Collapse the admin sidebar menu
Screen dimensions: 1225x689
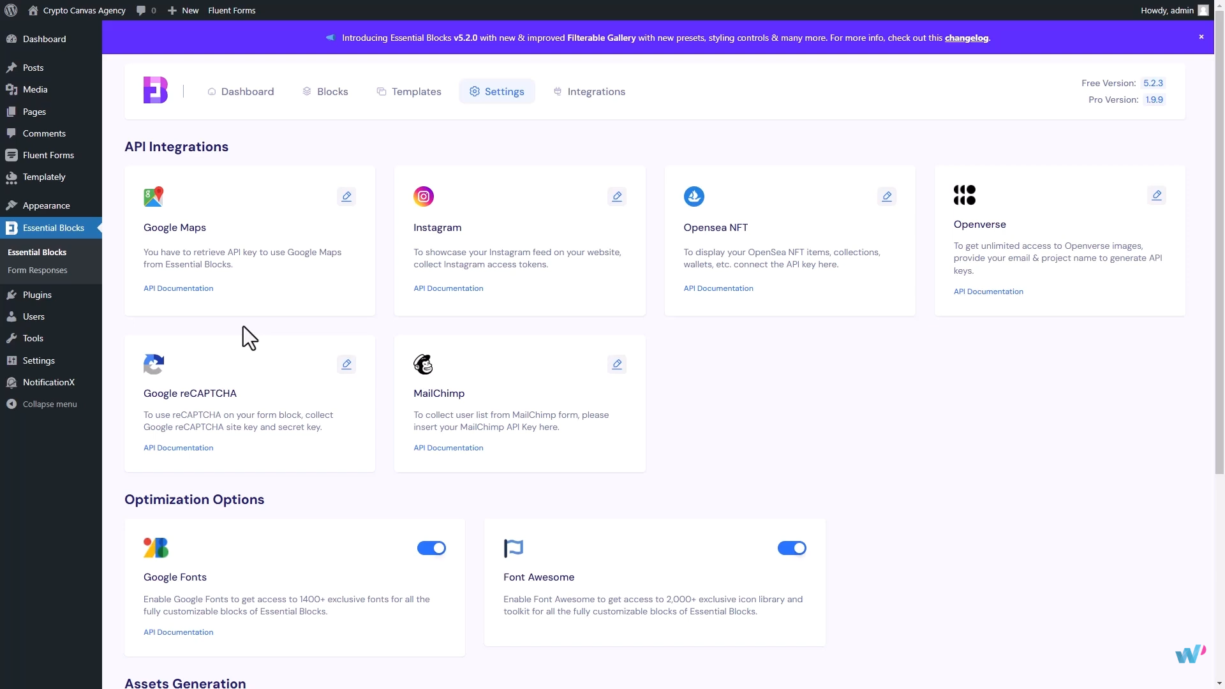48,403
